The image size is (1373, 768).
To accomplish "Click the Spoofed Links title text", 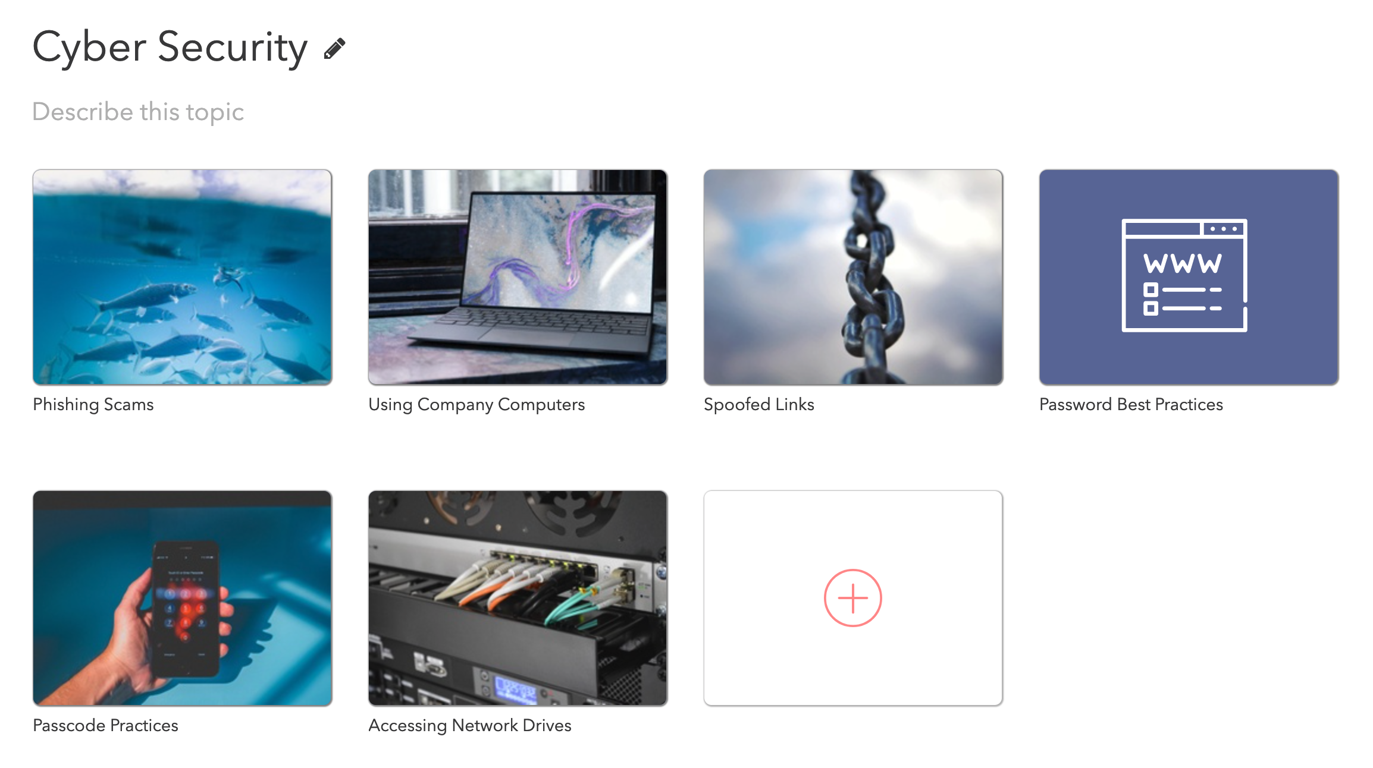I will [758, 404].
